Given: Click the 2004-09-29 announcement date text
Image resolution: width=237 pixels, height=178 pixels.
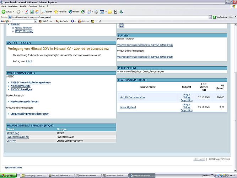Looking at the screenshot, I should click(x=91, y=49).
